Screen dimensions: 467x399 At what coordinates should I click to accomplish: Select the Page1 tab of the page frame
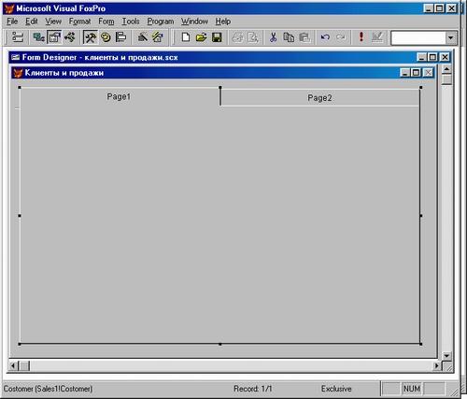(120, 97)
